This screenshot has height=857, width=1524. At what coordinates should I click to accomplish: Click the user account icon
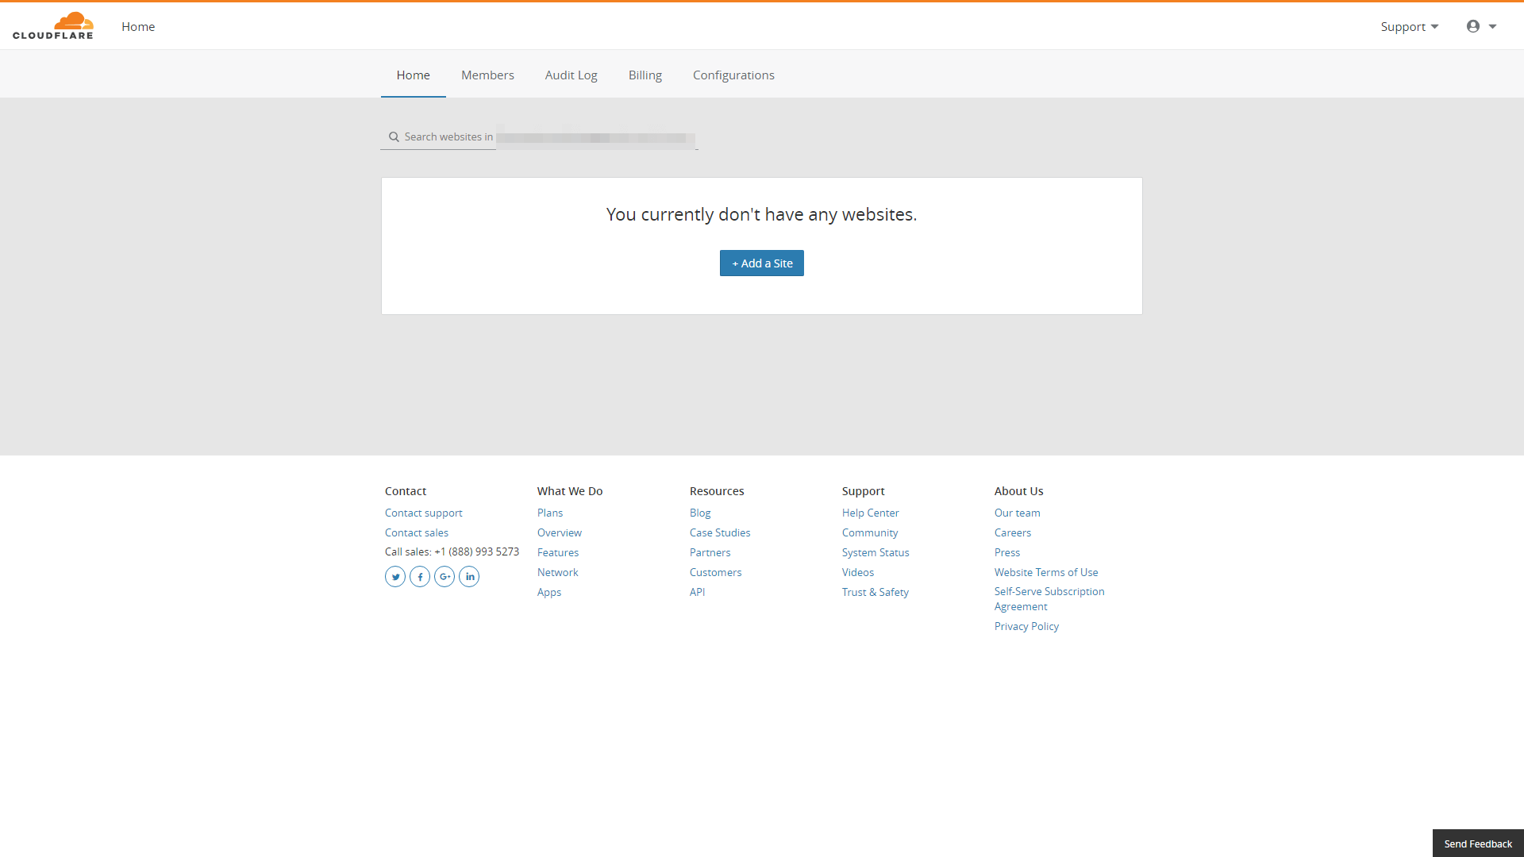click(1472, 25)
